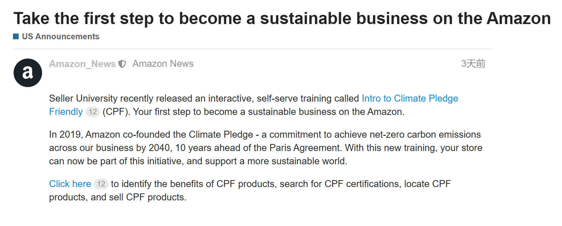Click the 'In 2019, Amazon co-founded' line
The width and height of the screenshot is (562, 226).
pos(265,135)
